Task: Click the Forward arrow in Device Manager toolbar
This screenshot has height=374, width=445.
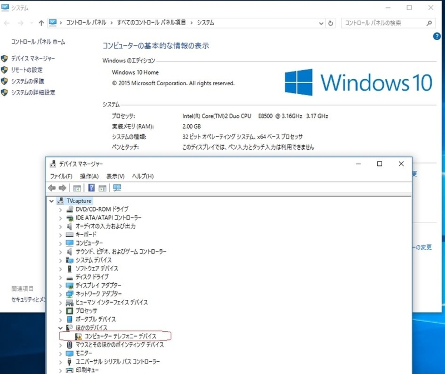Action: coord(62,188)
